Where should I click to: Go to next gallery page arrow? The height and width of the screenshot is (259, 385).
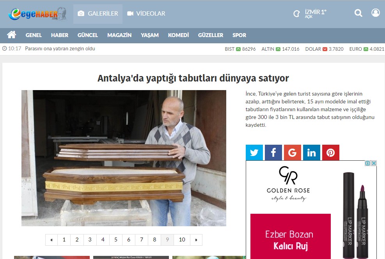(196, 240)
